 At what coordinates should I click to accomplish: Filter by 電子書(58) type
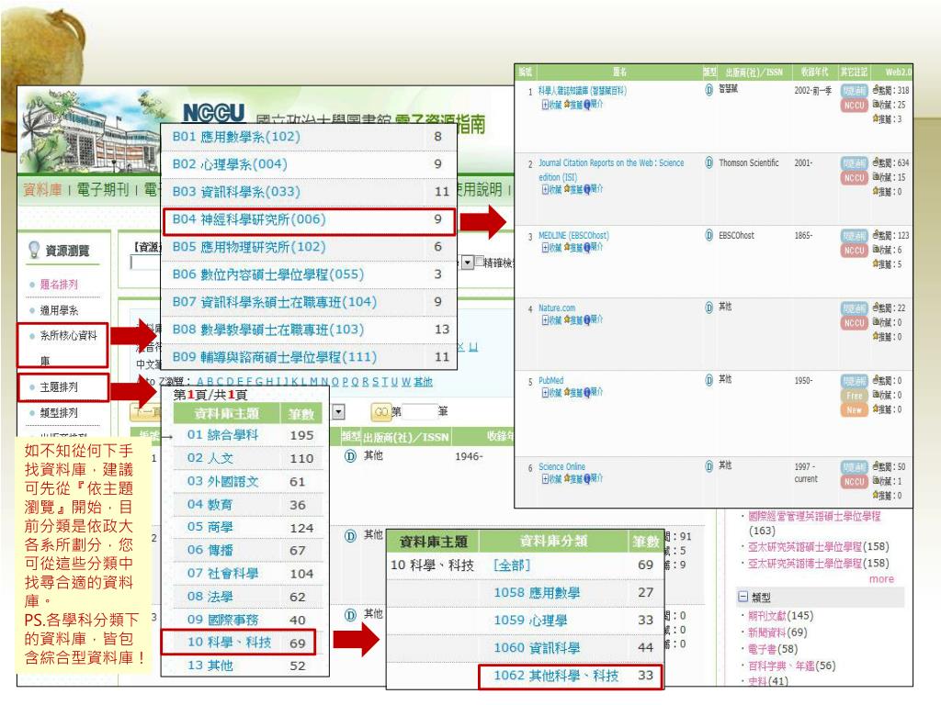click(x=773, y=649)
